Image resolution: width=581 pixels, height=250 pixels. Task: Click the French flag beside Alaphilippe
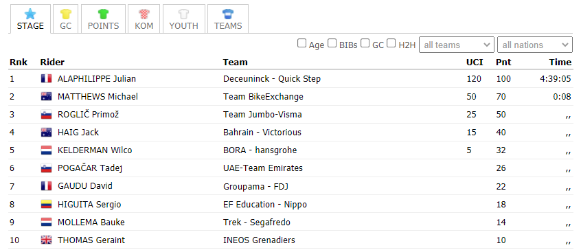tap(46, 78)
